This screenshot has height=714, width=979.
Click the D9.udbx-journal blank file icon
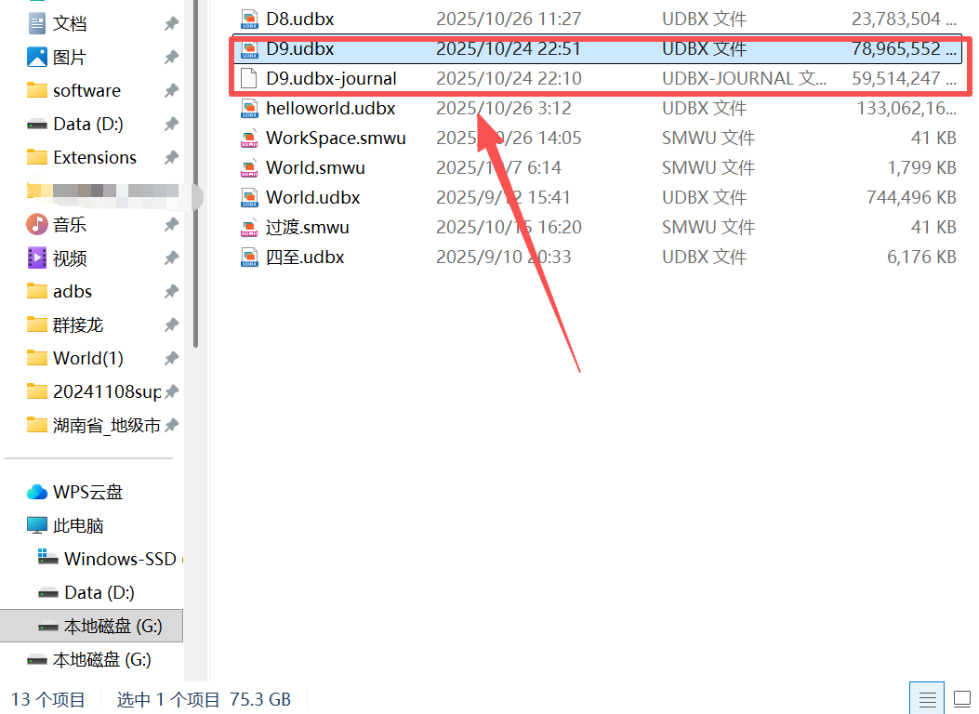point(249,79)
